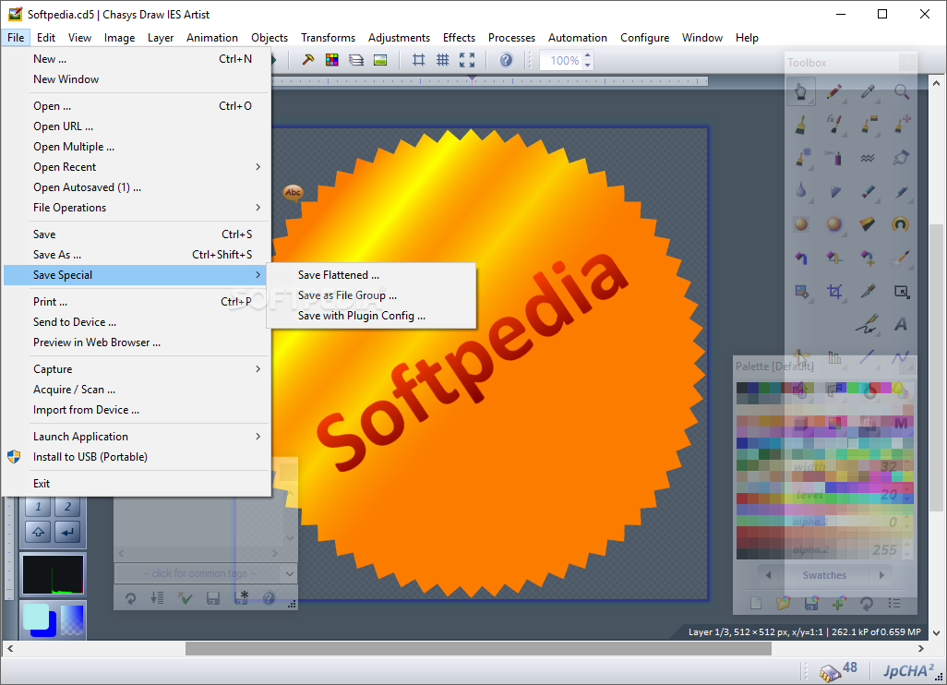The image size is (947, 685).
Task: Open the Adjustments menu
Action: [x=400, y=38]
